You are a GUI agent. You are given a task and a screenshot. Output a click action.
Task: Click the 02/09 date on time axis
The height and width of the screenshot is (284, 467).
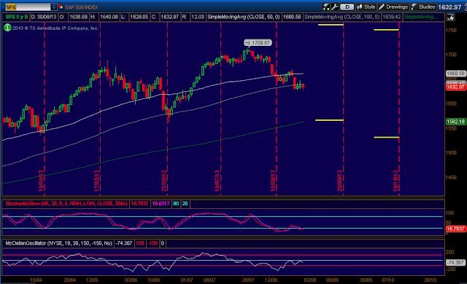click(310, 280)
